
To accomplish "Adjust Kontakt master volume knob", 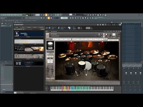I will (x=50, y=28).
